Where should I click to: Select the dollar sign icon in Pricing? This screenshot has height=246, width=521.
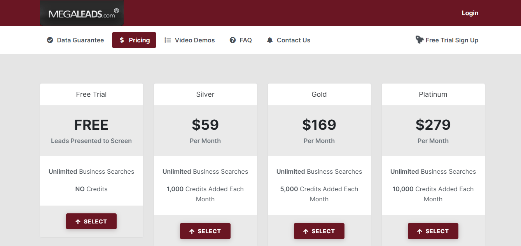click(x=121, y=40)
